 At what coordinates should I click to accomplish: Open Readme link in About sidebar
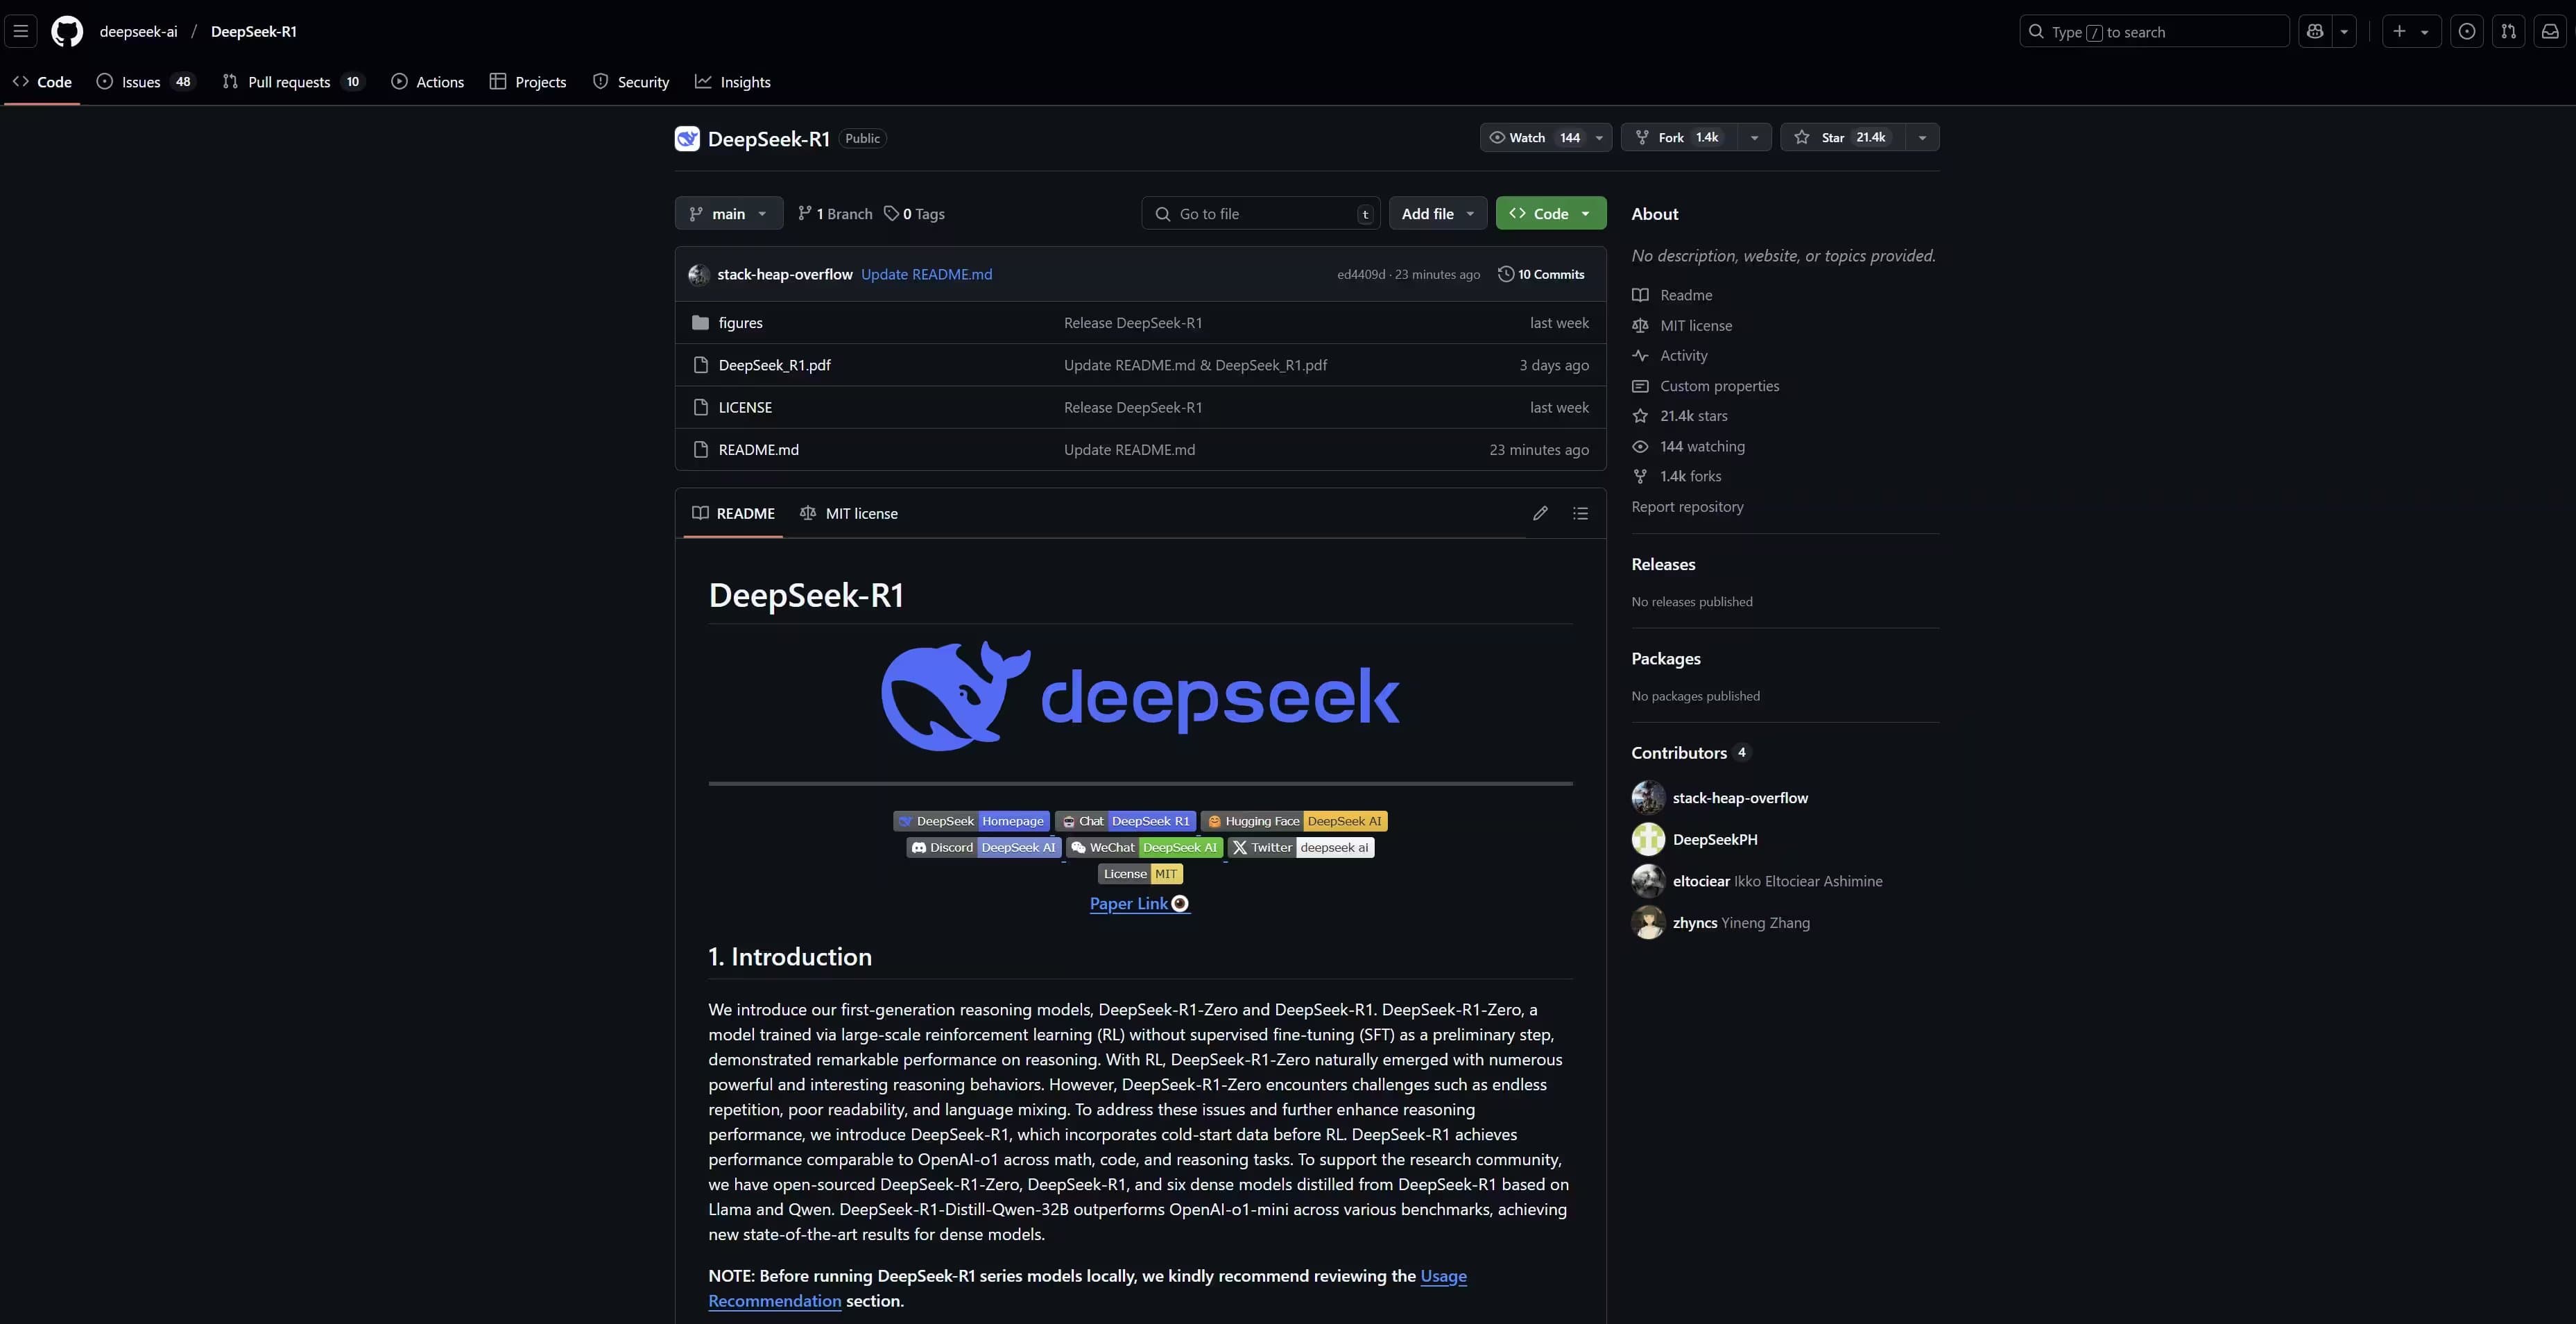coord(1672,295)
